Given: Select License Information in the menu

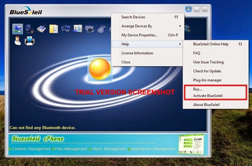Looking at the screenshot, I should (x=147, y=53).
